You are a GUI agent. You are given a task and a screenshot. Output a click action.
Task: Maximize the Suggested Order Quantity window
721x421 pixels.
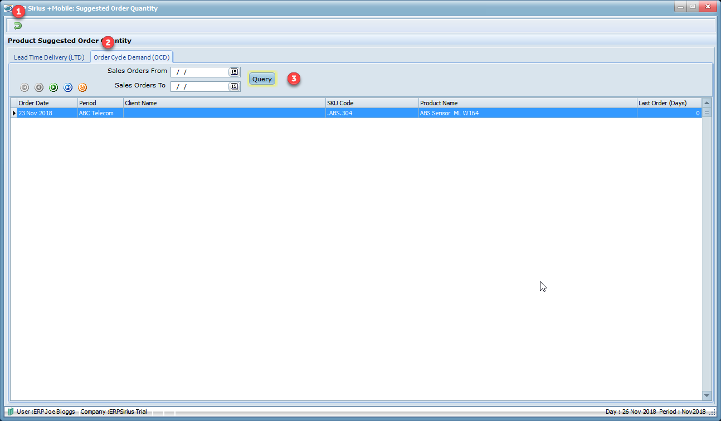(693, 7)
